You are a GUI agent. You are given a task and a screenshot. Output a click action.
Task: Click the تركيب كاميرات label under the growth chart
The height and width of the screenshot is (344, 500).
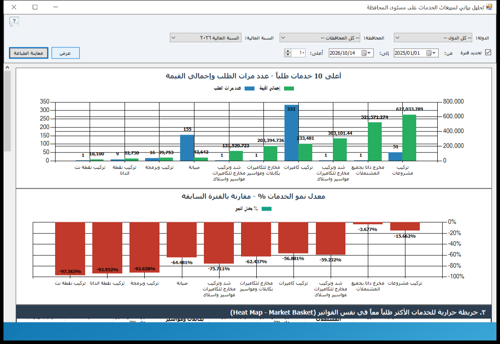click(293, 283)
